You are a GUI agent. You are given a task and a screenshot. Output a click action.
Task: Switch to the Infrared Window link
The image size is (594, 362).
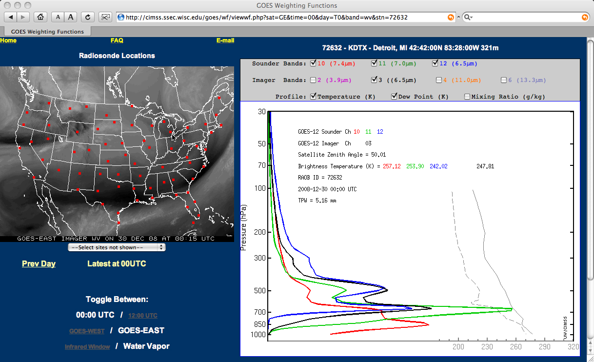pyautogui.click(x=87, y=347)
